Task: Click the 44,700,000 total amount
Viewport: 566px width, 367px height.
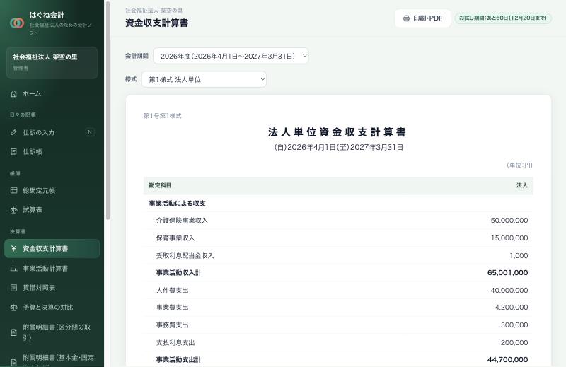Action: [507, 360]
